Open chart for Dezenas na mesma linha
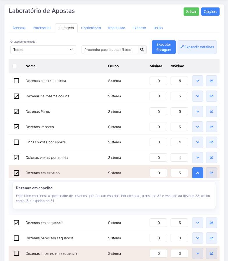Viewport: 228px width, 261px height. pos(211,81)
